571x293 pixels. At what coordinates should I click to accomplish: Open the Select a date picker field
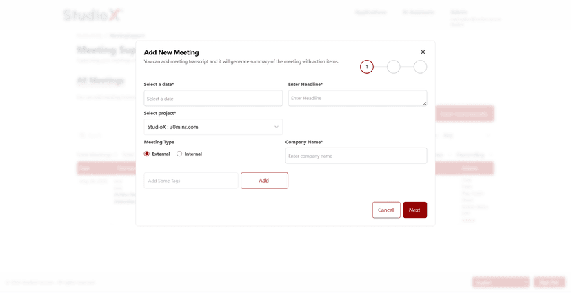pos(213,99)
